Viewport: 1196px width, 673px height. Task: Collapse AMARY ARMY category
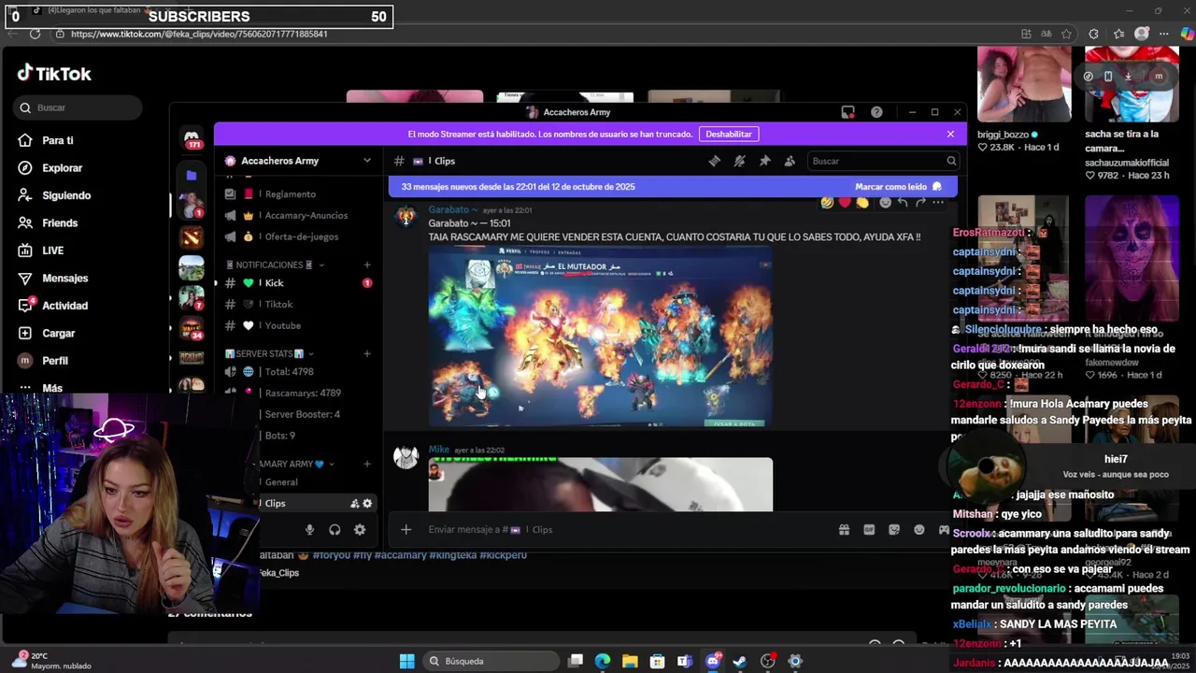tap(295, 464)
